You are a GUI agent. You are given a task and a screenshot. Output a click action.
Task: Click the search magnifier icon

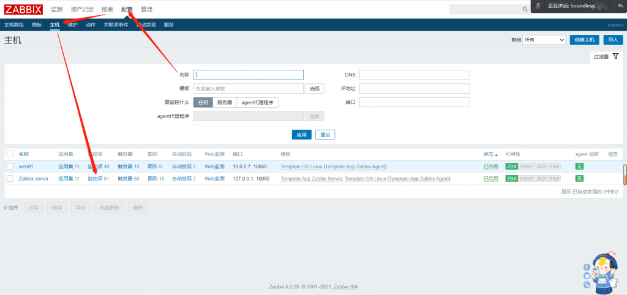click(525, 10)
